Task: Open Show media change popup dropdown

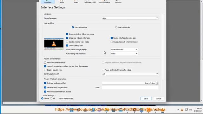Action: [124, 49]
